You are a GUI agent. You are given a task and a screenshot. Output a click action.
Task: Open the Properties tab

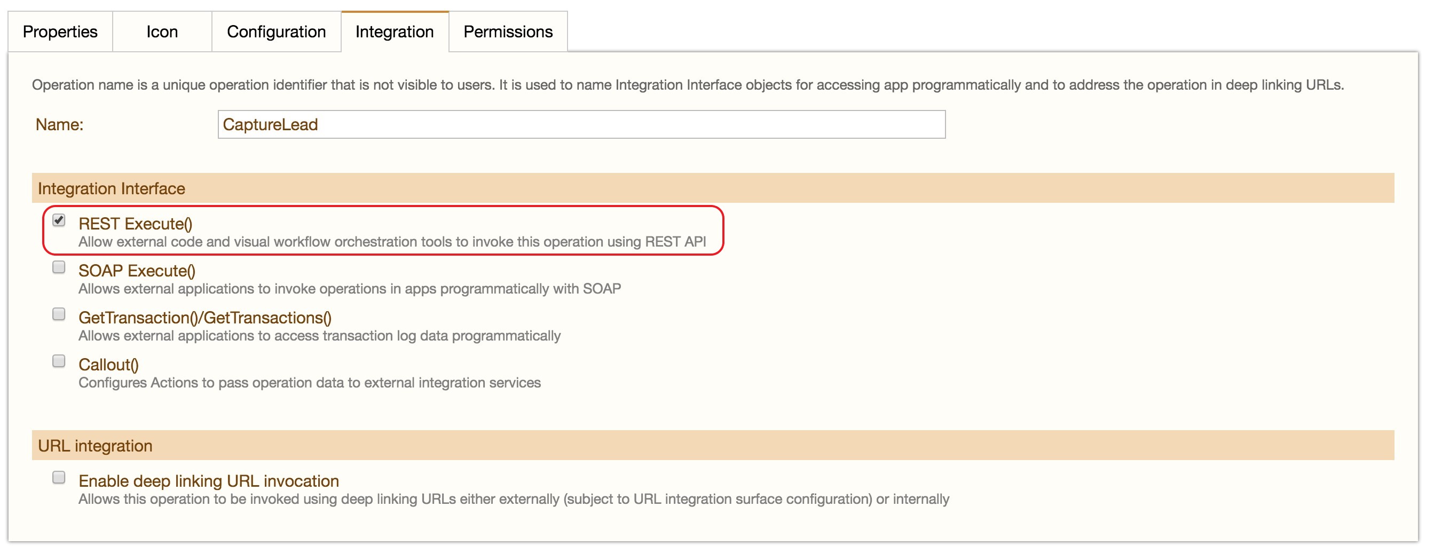[x=60, y=31]
